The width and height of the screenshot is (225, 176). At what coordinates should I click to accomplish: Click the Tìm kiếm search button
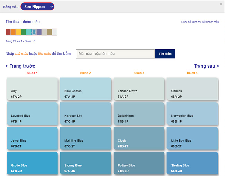pyautogui.click(x=165, y=54)
